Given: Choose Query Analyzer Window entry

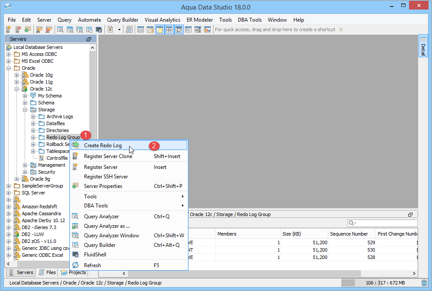Looking at the screenshot, I should [x=129, y=236].
